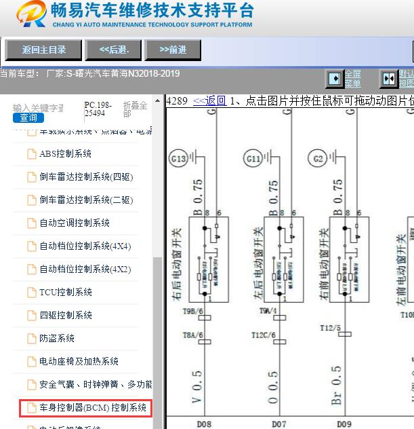Click document icon beside 防盗系统

[32, 338]
